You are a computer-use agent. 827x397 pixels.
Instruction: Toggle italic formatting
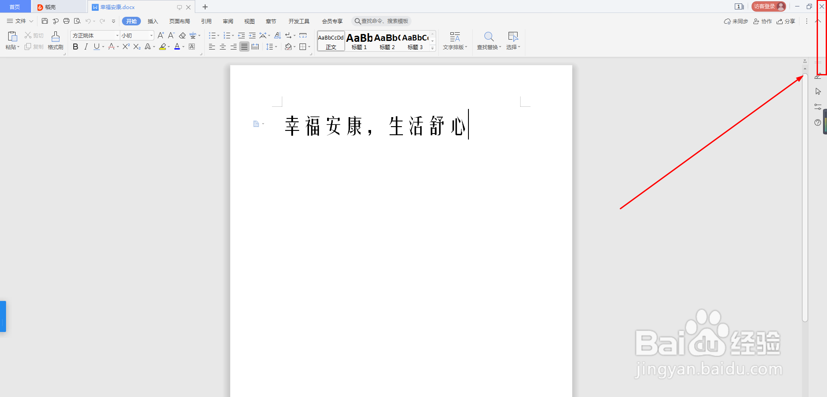click(86, 47)
